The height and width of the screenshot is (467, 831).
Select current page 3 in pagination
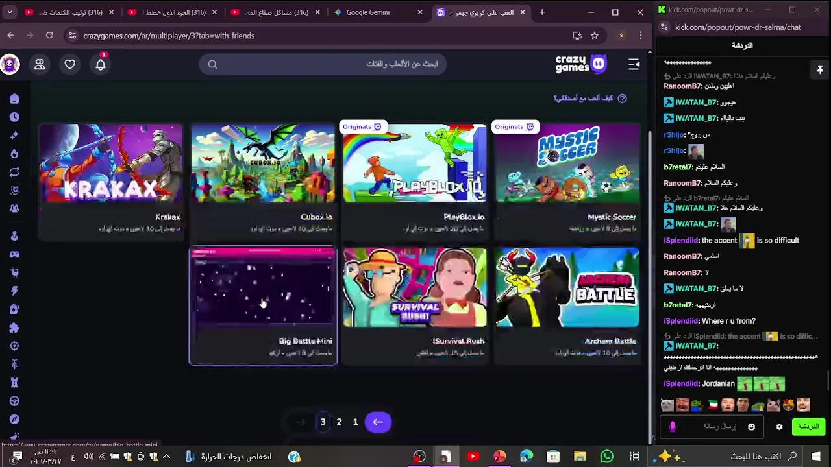click(x=323, y=422)
